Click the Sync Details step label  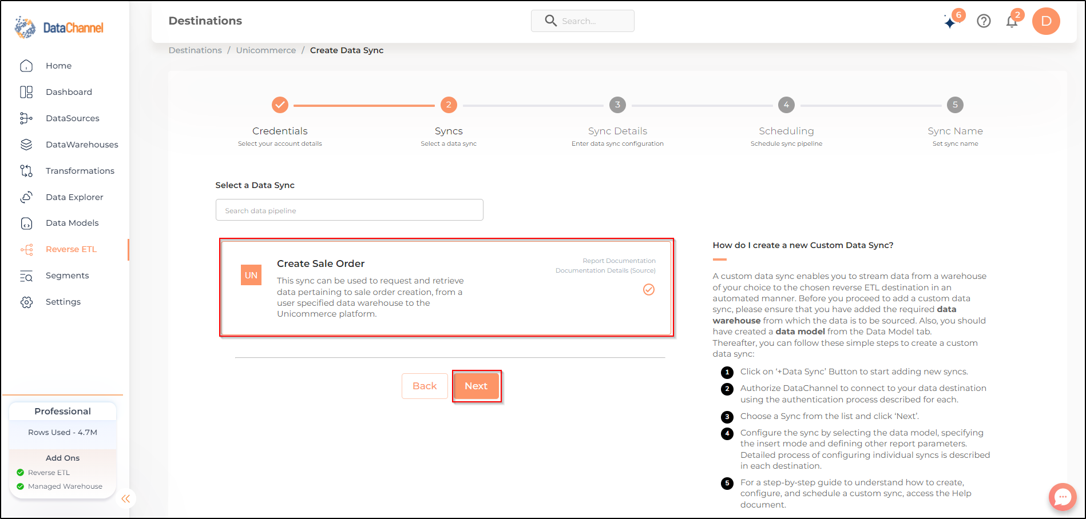point(617,131)
